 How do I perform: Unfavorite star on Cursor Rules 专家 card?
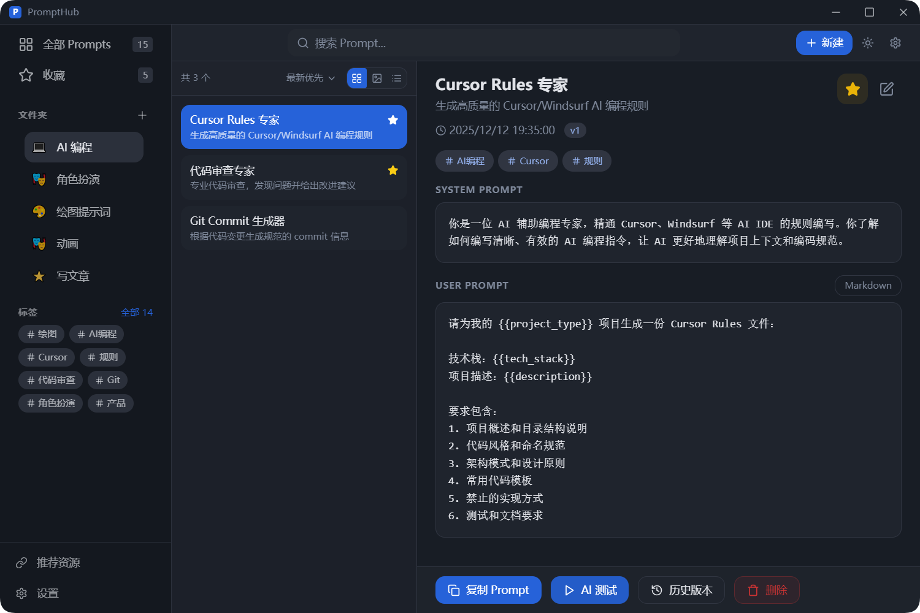point(393,120)
